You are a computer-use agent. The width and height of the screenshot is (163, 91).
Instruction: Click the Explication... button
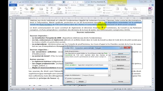tap(121, 69)
